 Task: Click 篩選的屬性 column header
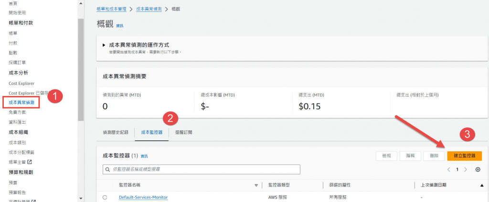[x=340, y=185]
